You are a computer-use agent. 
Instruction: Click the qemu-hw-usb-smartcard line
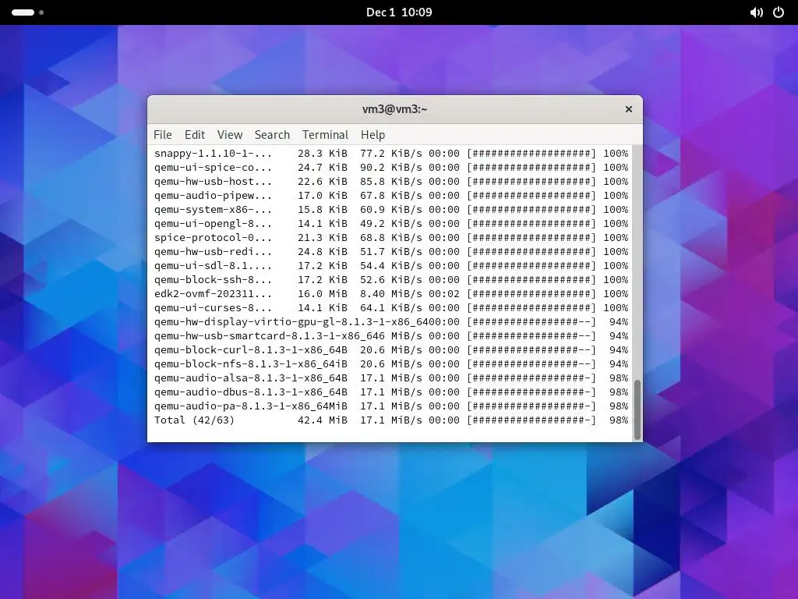click(391, 336)
